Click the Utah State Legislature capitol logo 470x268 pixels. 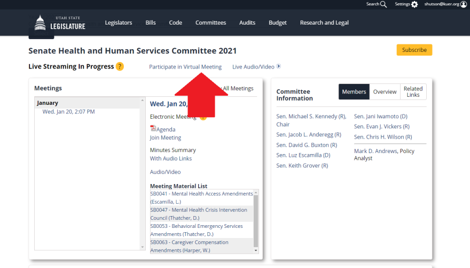tap(40, 22)
